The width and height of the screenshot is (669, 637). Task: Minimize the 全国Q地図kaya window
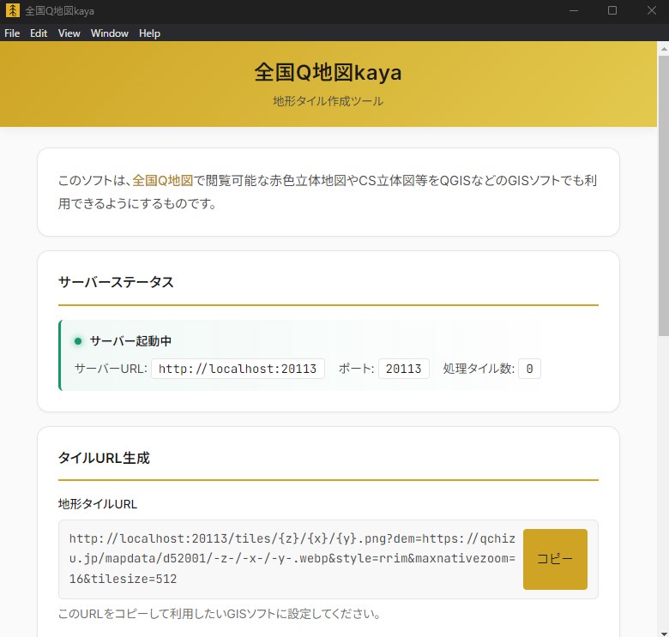[574, 11]
